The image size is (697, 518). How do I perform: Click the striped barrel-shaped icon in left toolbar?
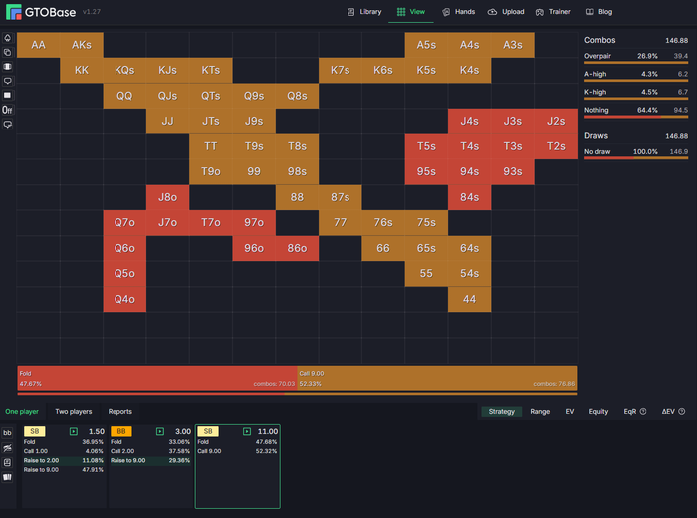8,67
